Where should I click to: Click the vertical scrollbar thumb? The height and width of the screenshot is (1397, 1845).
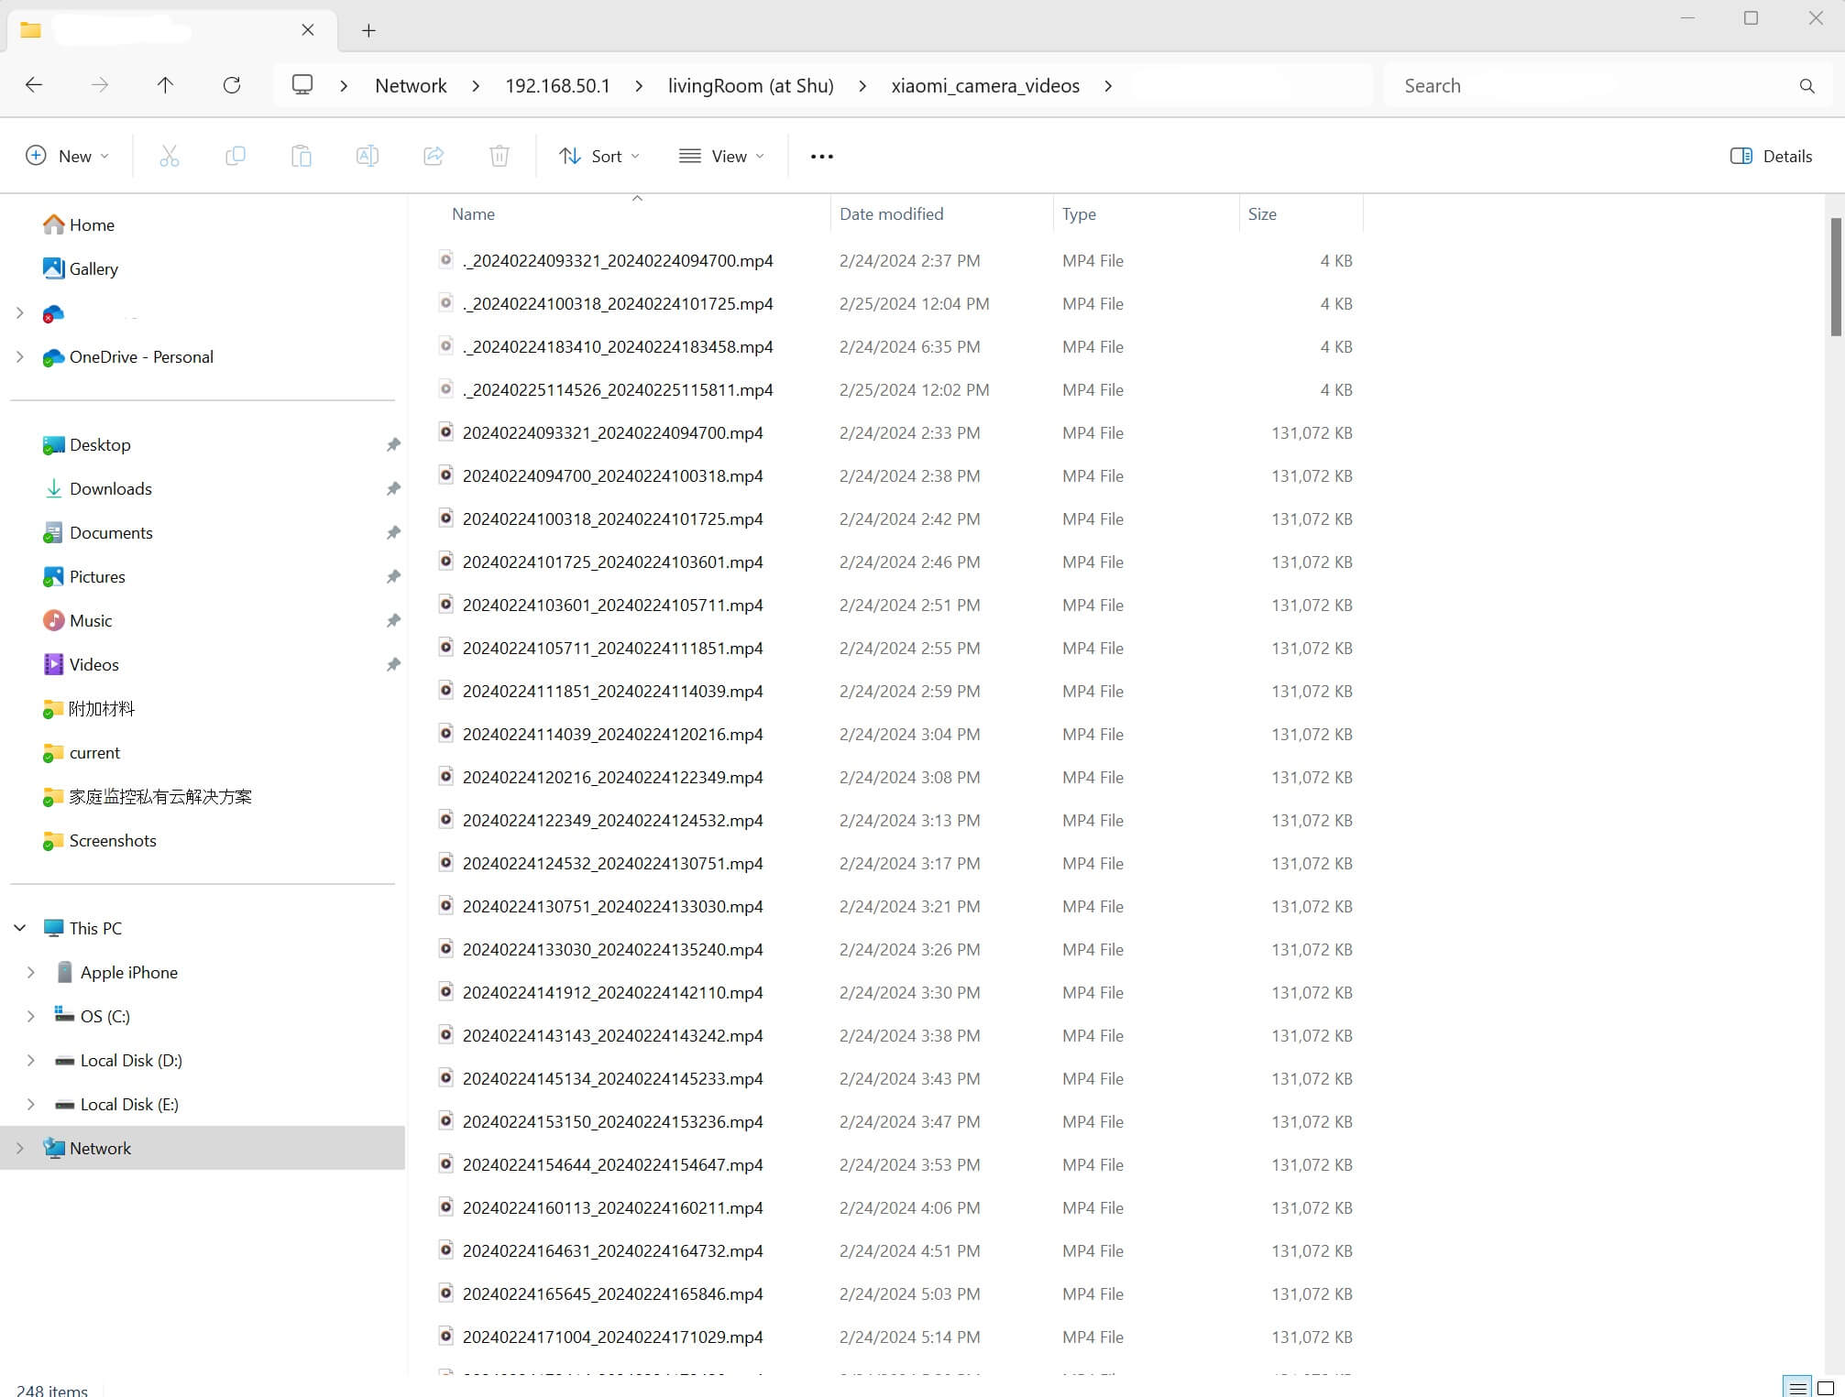[x=1836, y=277]
